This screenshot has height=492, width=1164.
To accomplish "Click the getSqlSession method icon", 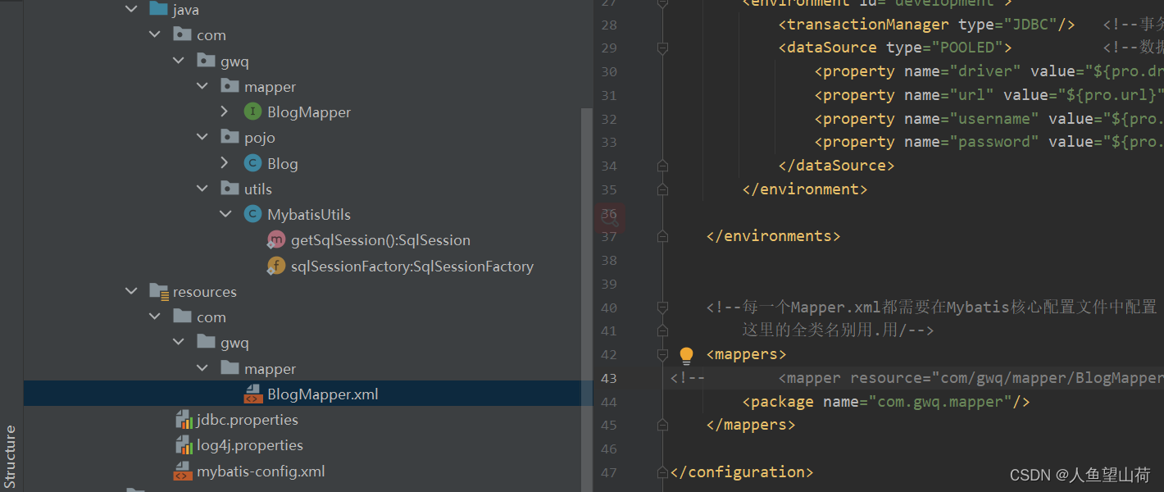I will coord(276,240).
